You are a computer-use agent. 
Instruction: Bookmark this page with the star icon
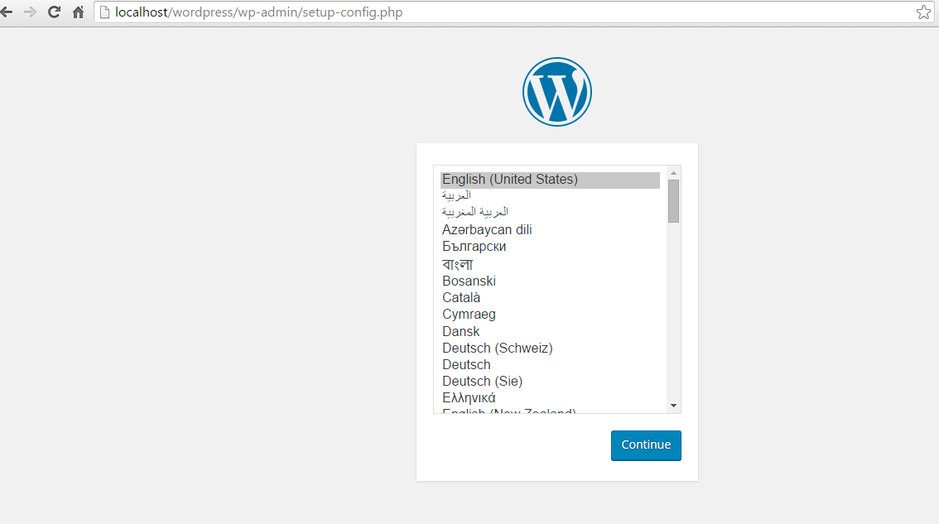(x=923, y=12)
